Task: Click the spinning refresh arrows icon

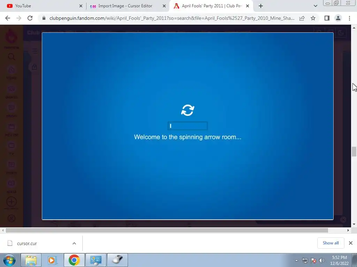Action: (x=188, y=110)
